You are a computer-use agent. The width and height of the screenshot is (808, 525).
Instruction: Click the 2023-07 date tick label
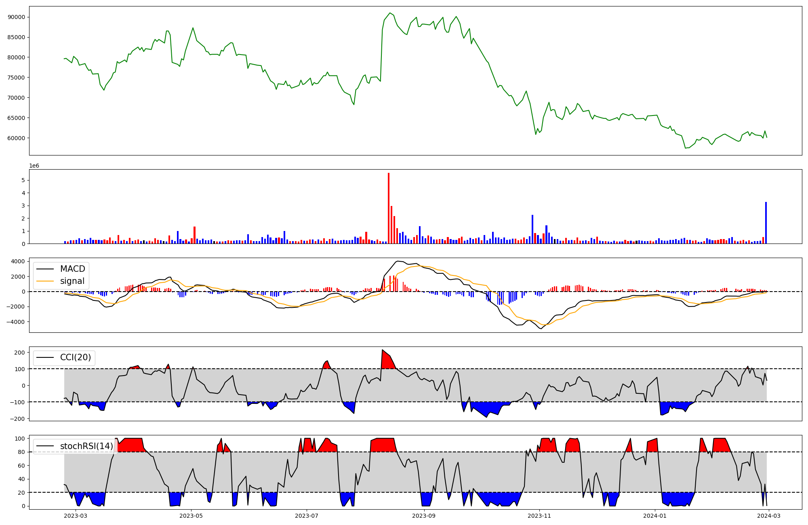point(307,516)
